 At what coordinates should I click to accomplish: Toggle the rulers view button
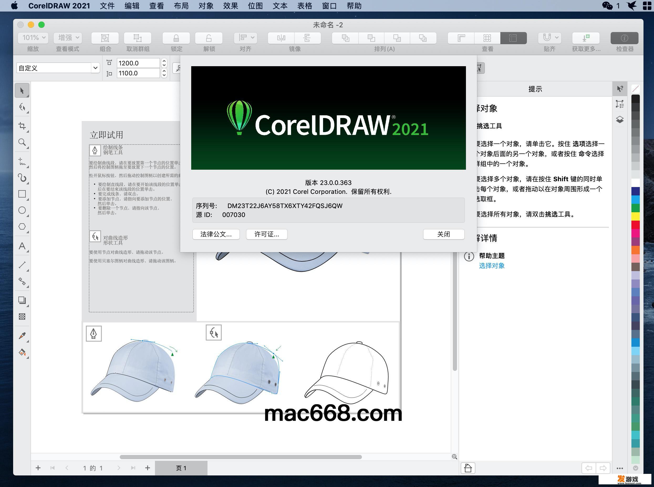pos(461,38)
